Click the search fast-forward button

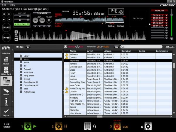coord(9,20)
